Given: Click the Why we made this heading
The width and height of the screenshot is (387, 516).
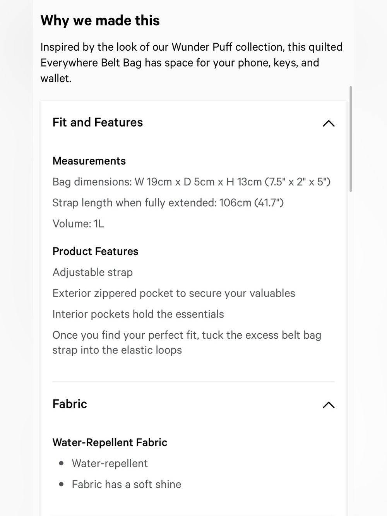Looking at the screenshot, I should 100,20.
